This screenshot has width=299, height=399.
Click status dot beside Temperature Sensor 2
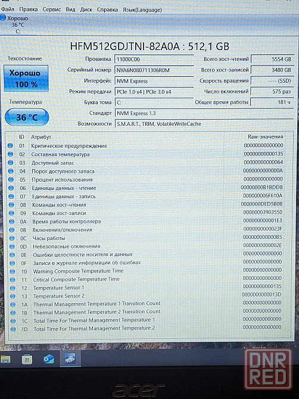[13, 296]
